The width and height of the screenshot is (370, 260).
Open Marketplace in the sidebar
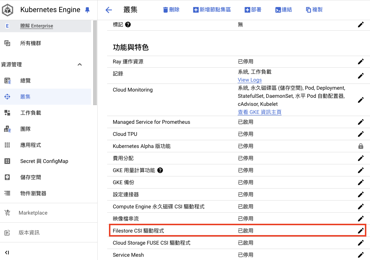tap(33, 213)
